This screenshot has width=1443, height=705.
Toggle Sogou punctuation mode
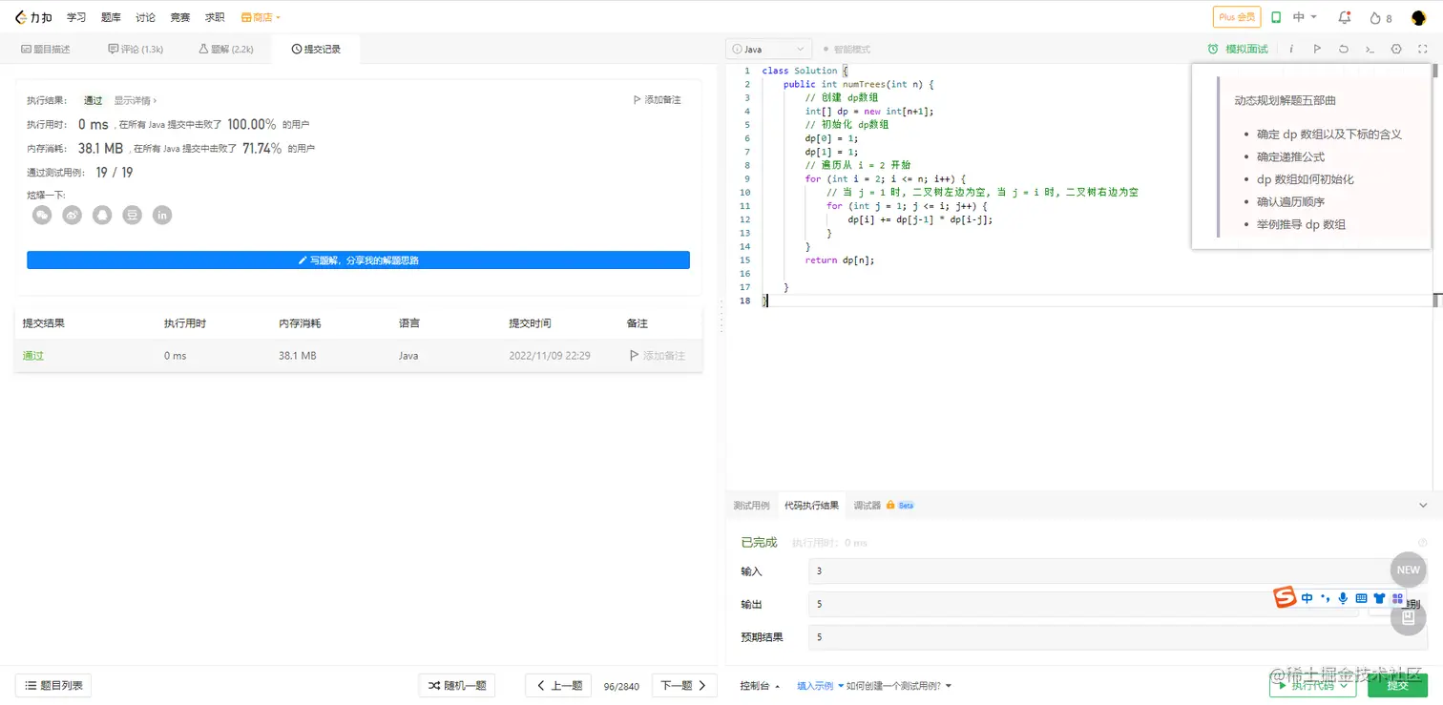click(x=1325, y=598)
